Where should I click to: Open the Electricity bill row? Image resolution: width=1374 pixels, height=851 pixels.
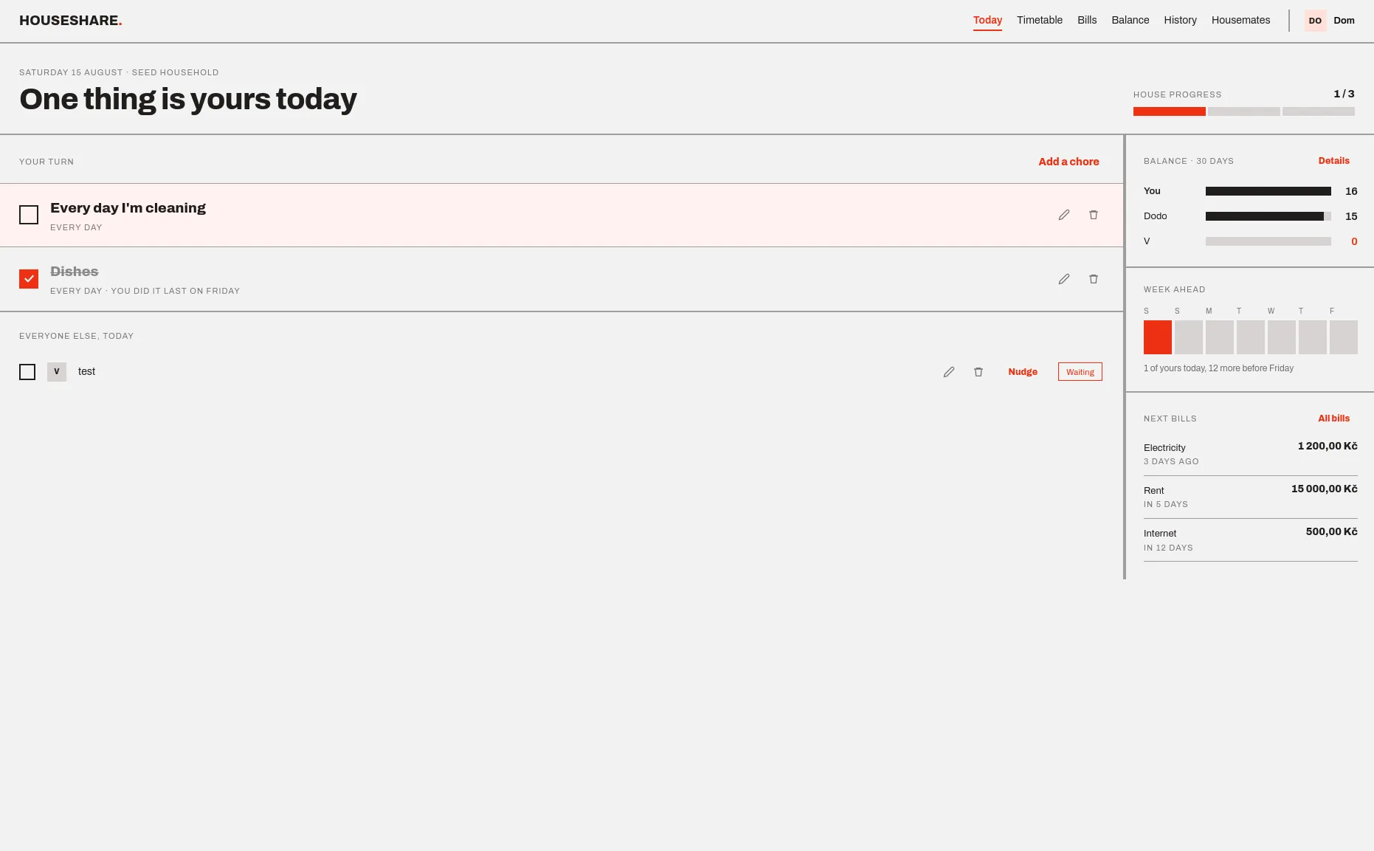point(1251,454)
